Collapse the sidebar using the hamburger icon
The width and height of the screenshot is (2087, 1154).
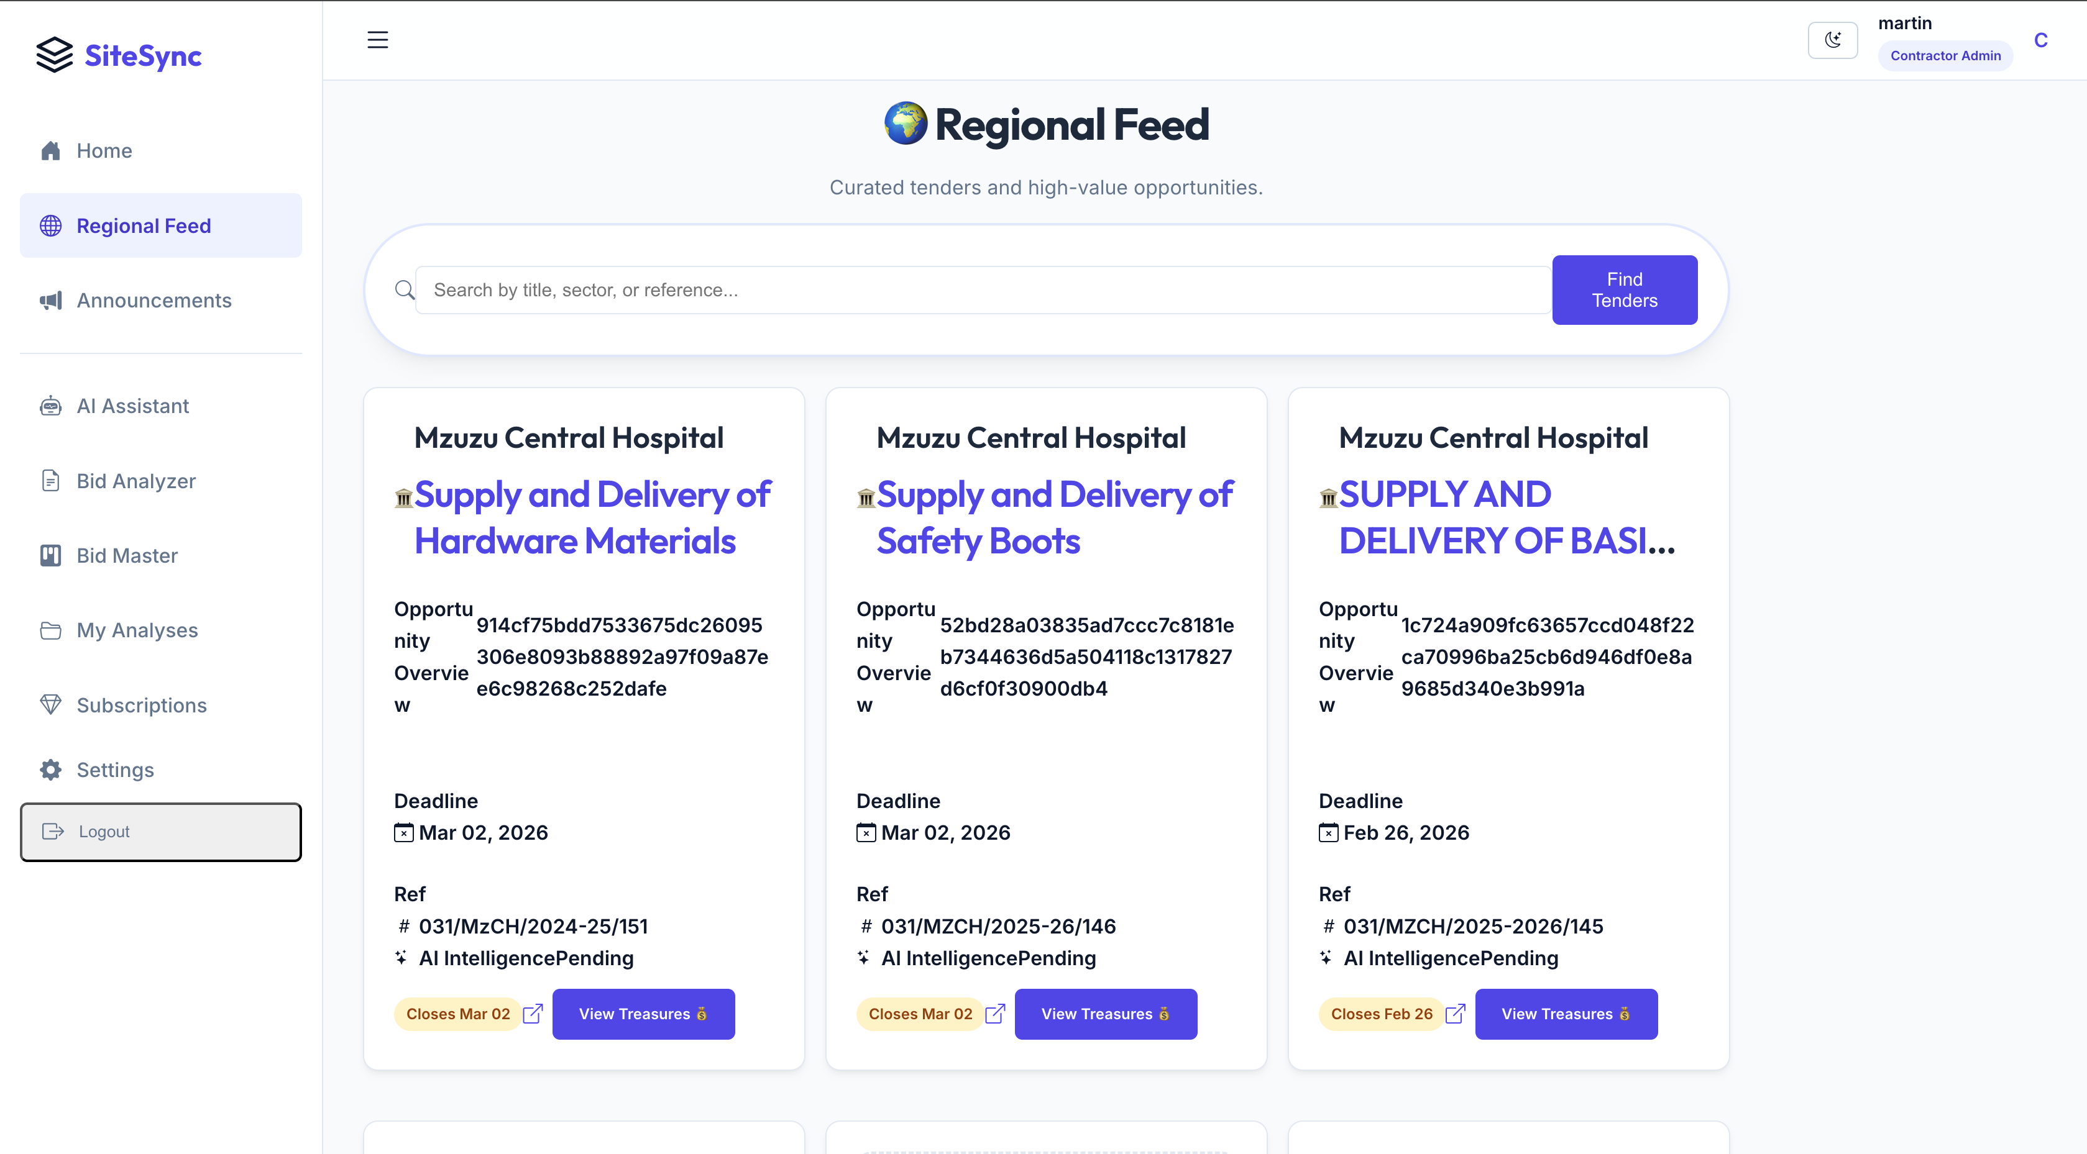[x=377, y=40]
